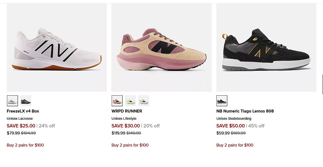Screen dimensions: 323x167
Task: Select the black FreezeLX v4 Box color swatch
Action: 26,101
